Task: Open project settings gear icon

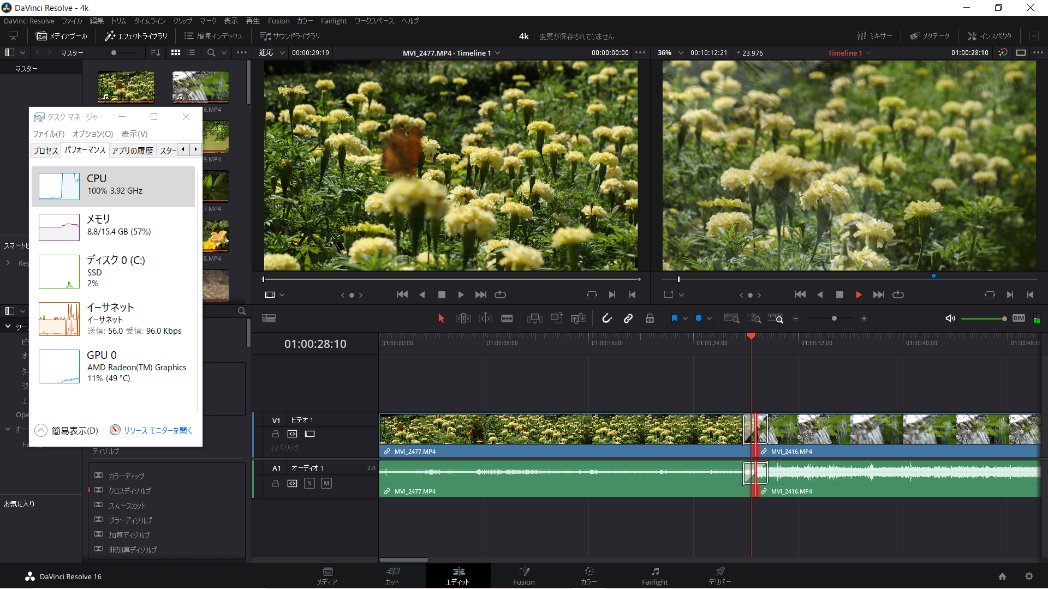Action: (x=1029, y=576)
